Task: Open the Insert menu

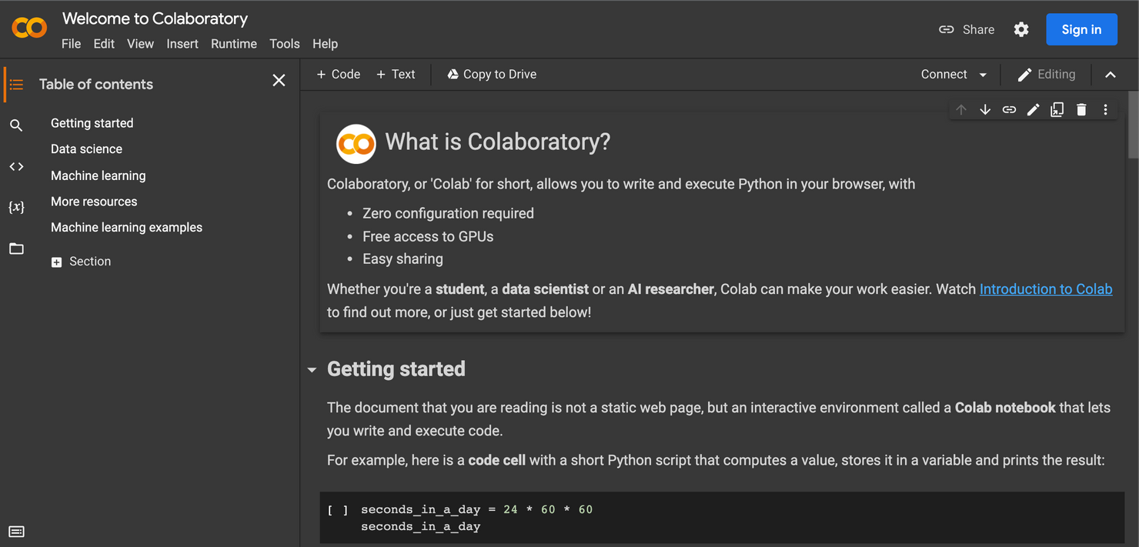Action: [x=182, y=44]
